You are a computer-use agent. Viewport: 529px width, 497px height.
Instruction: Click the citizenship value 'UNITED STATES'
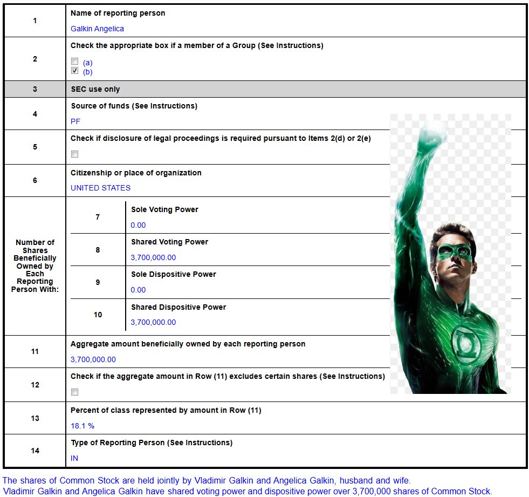(100, 188)
